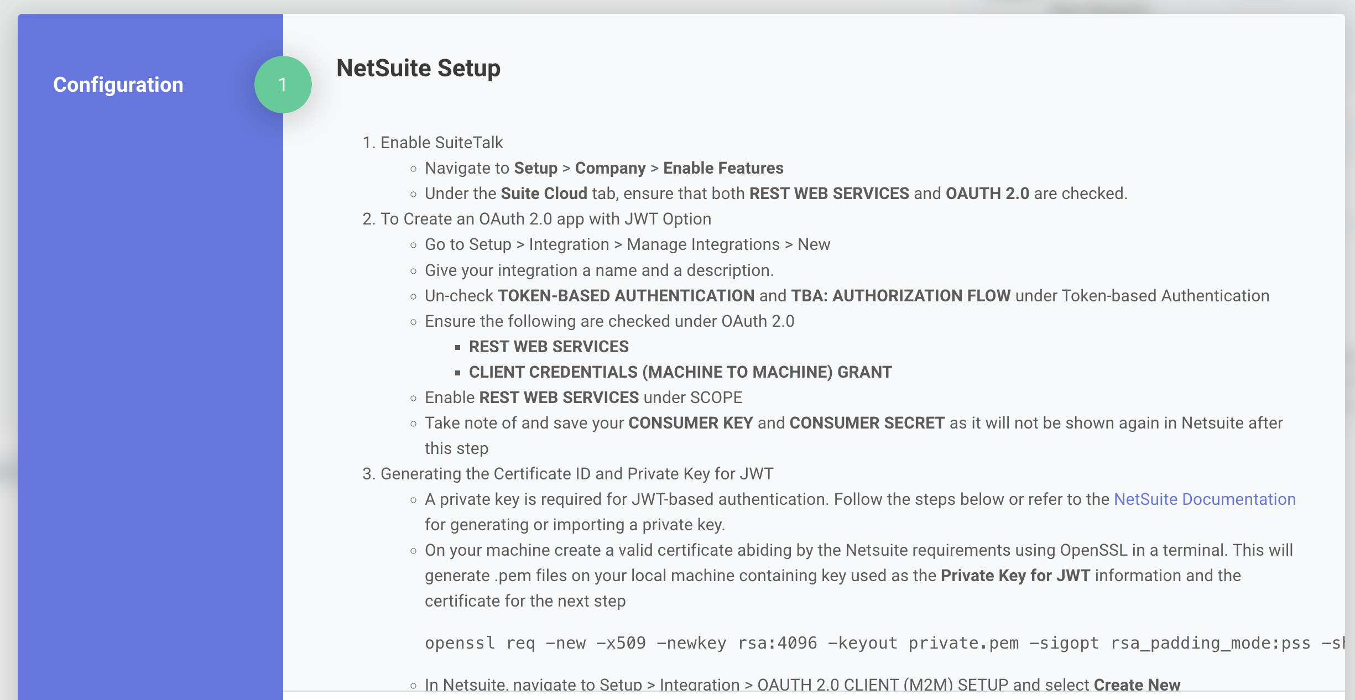Image resolution: width=1355 pixels, height=700 pixels.
Task: Click the bold CONSUMER KEY text
Action: click(690, 422)
